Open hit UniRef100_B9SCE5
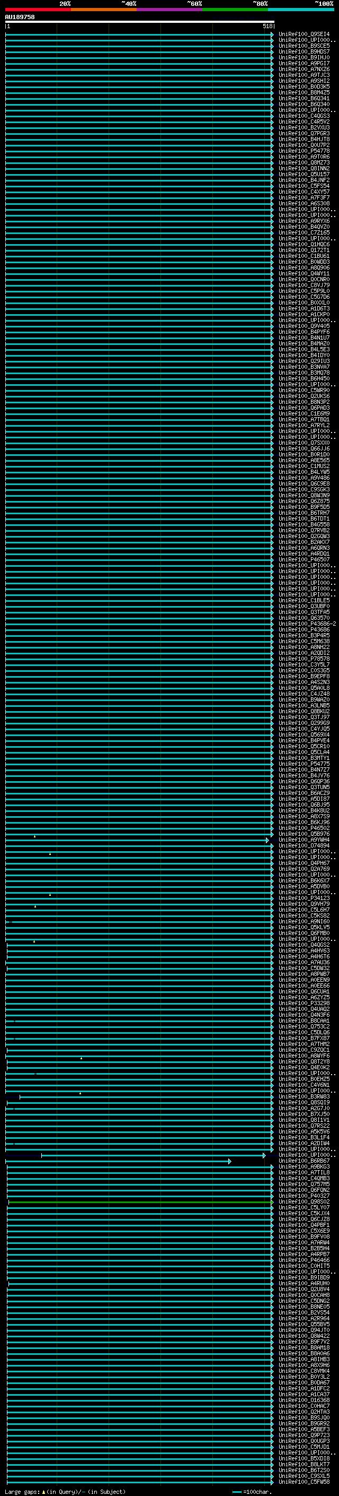 click(x=304, y=46)
